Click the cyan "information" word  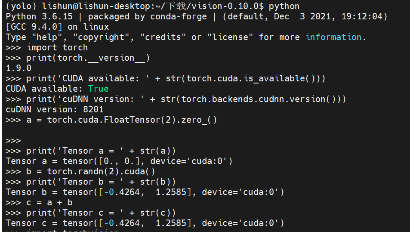tap(334, 37)
